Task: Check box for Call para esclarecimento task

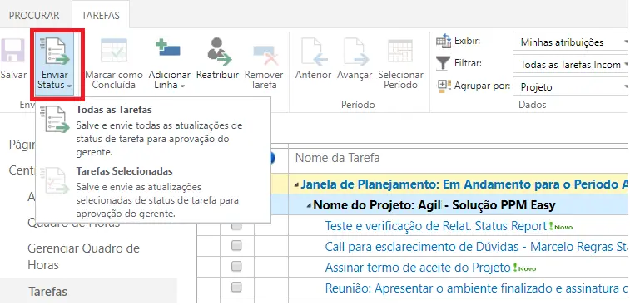Action: (x=236, y=245)
